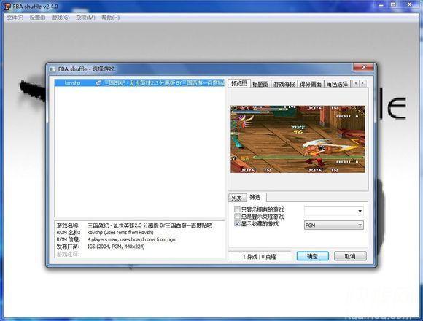The width and height of the screenshot is (423, 321).
Task: Click the favorite icon next to kovshp entry
Action: click(x=98, y=83)
